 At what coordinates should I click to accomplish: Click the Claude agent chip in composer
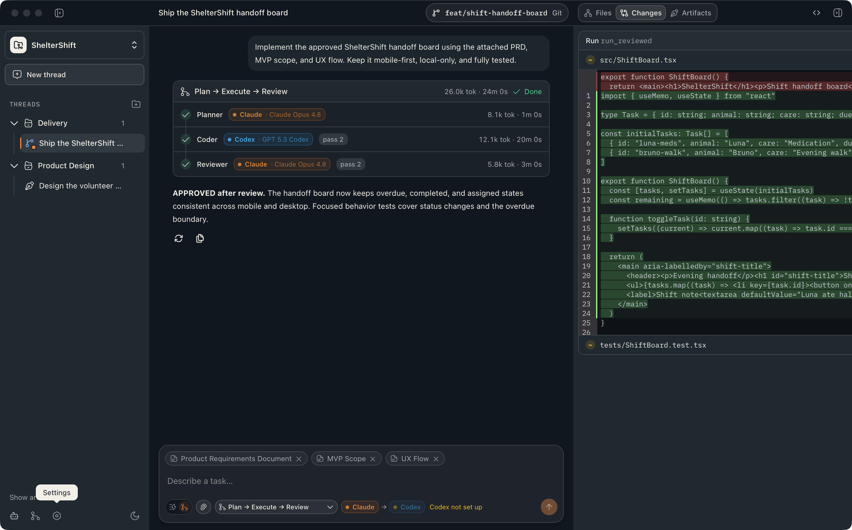coord(360,507)
